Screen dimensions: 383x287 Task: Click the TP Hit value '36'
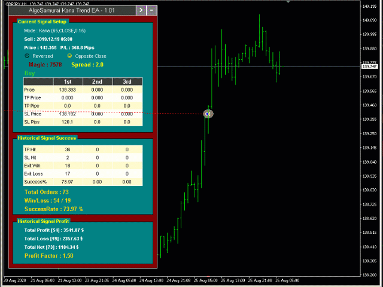point(68,149)
